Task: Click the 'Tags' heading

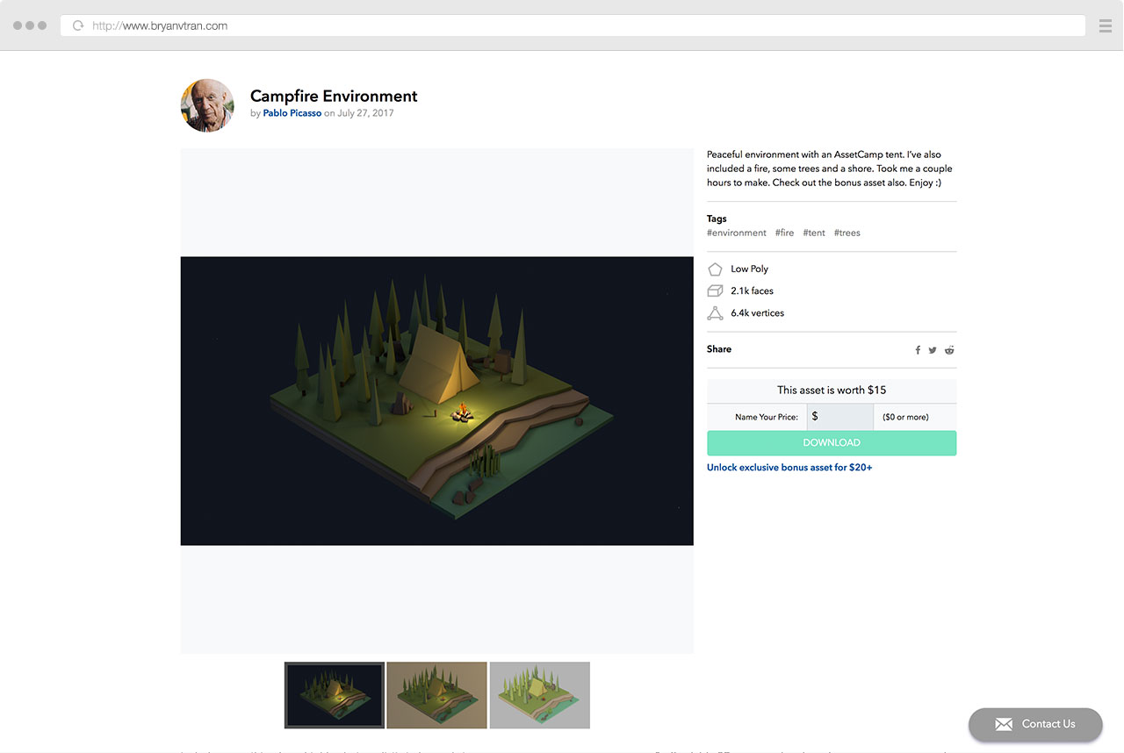Action: (717, 219)
